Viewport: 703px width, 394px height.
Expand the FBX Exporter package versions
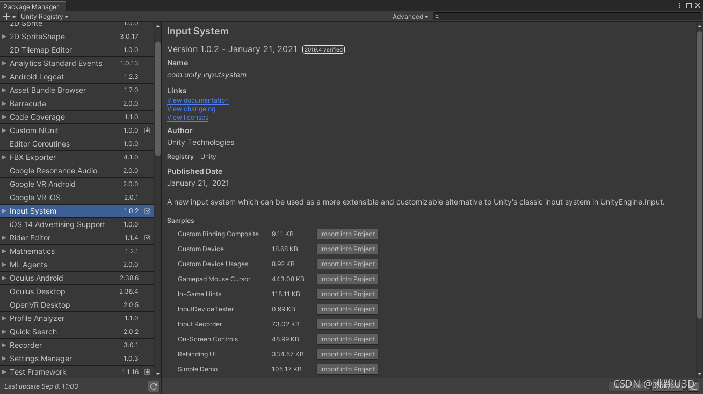(4, 157)
